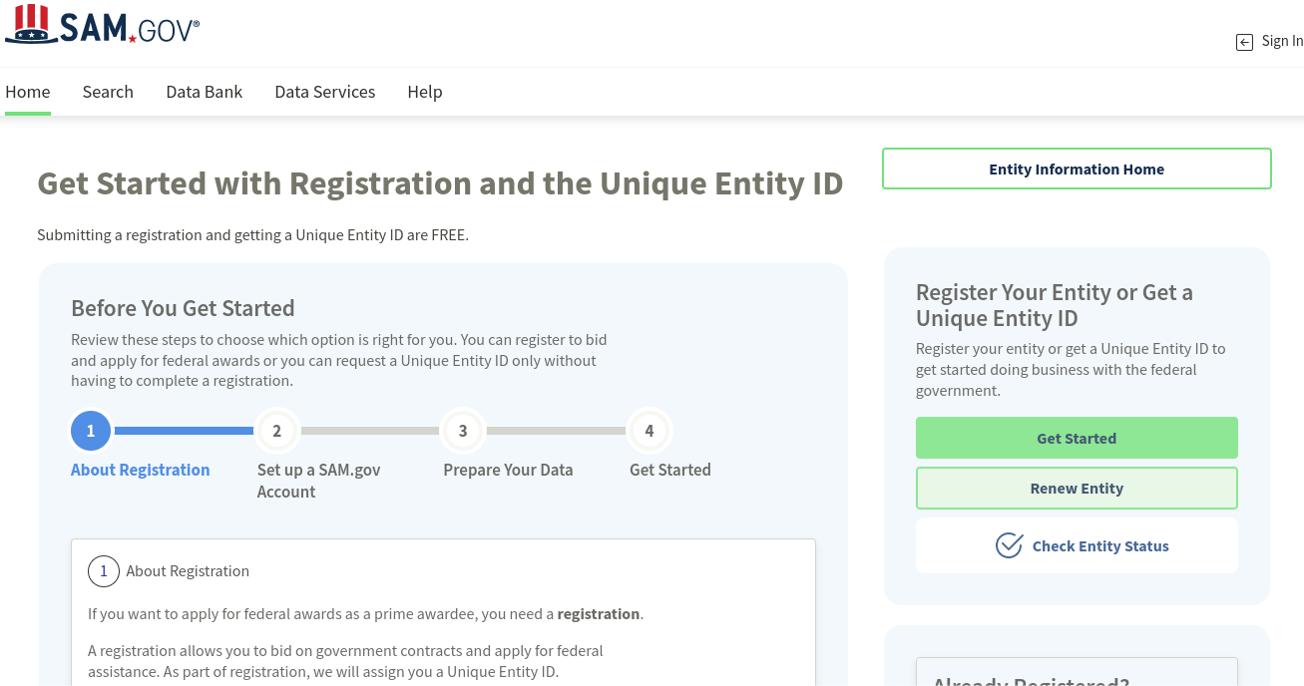1304x686 pixels.
Task: Go to Data Bank
Action: pos(205,92)
